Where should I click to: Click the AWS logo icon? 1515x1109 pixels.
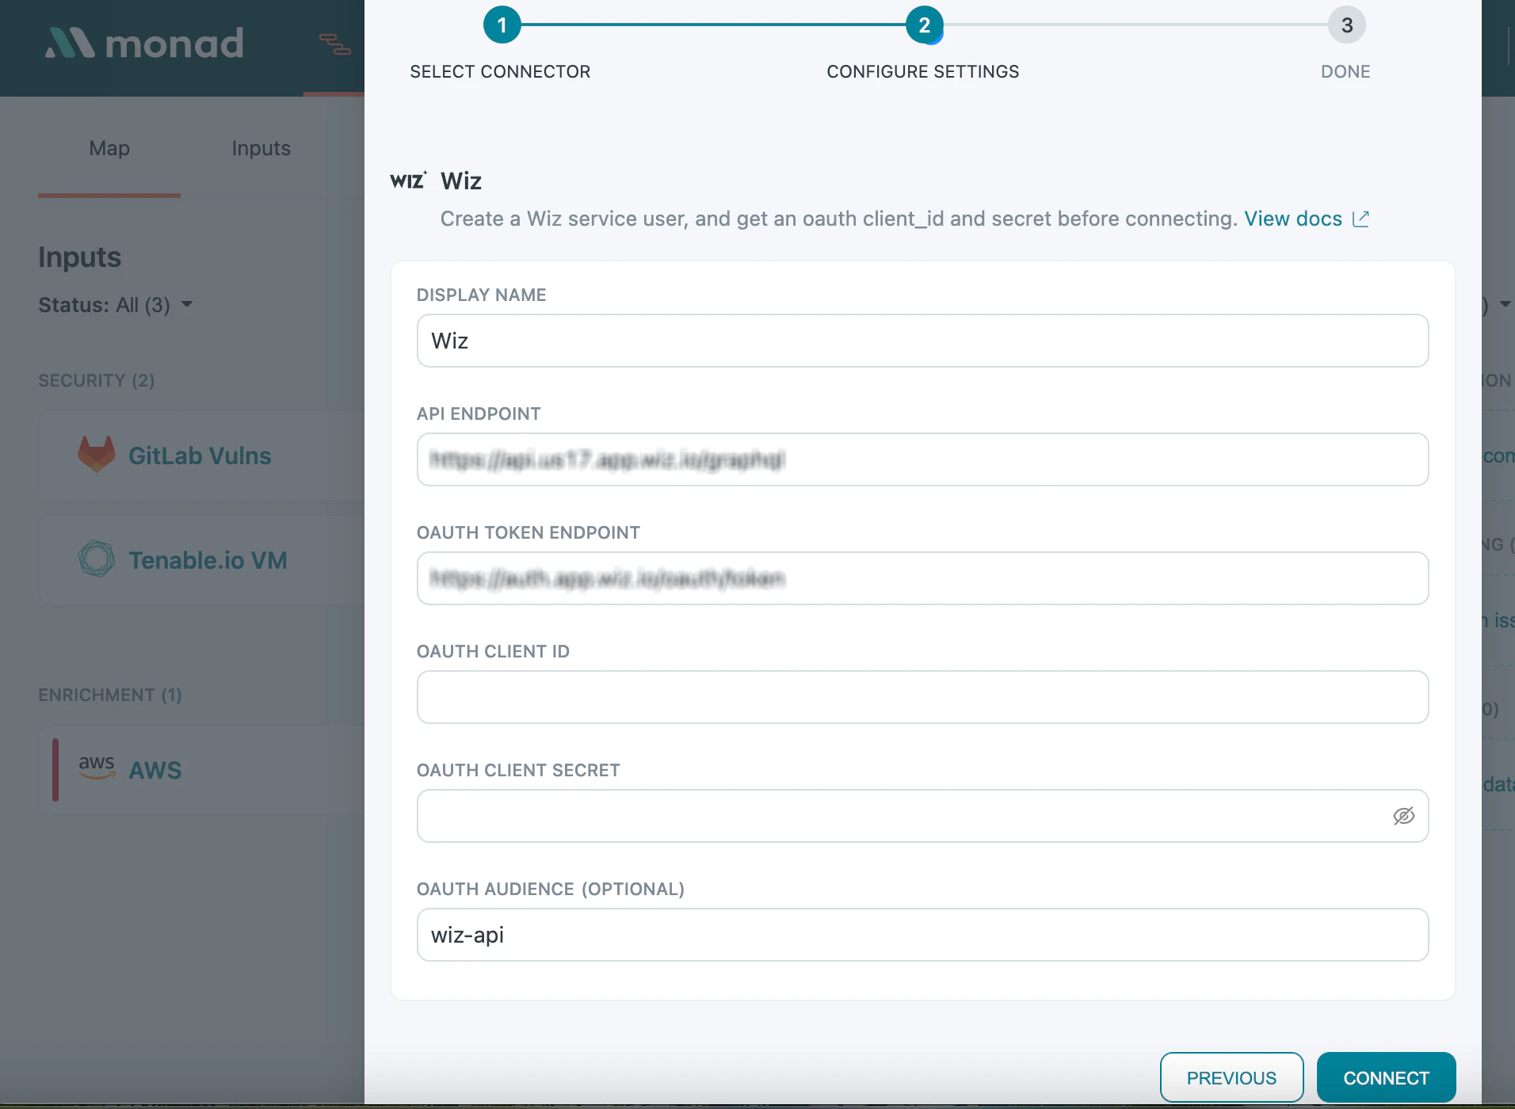click(x=97, y=768)
